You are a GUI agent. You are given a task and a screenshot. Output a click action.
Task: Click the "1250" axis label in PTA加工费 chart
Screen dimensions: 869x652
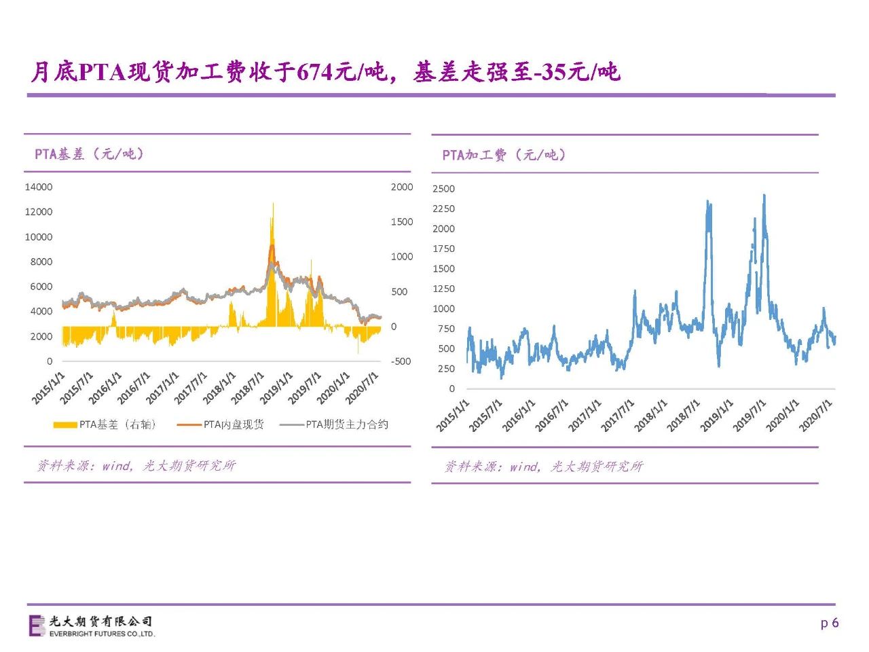444,289
